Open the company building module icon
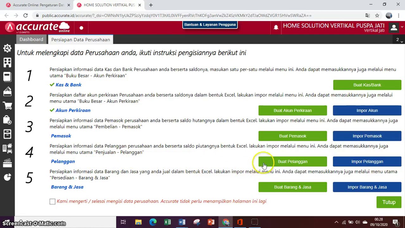 click(x=7, y=62)
